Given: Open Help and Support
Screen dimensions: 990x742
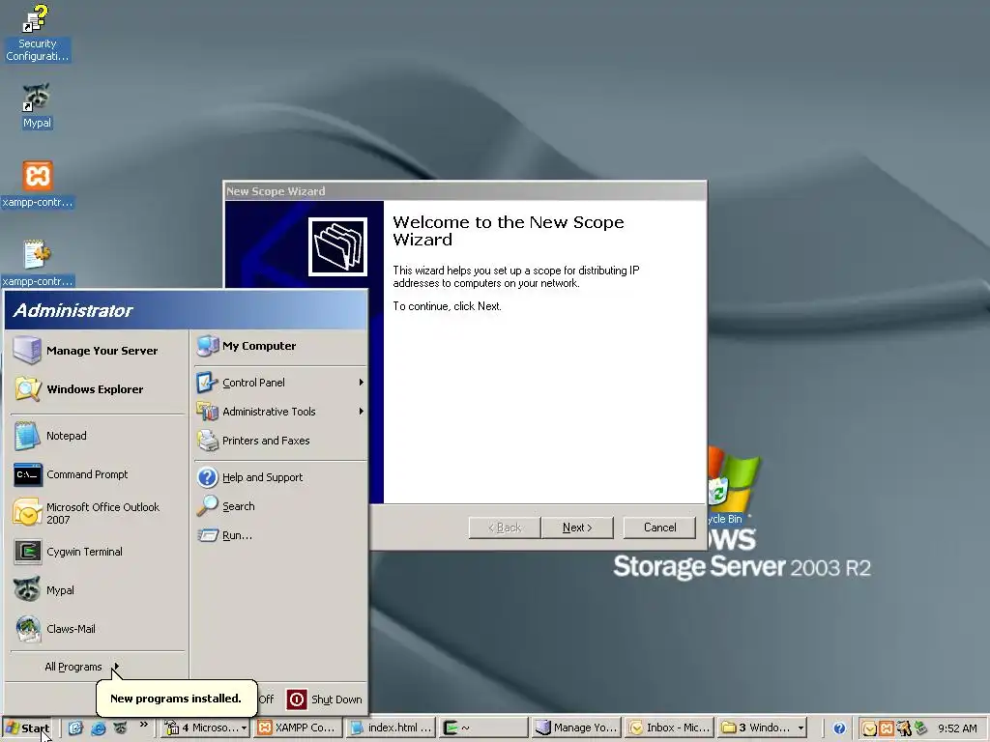Looking at the screenshot, I should click(x=280, y=477).
